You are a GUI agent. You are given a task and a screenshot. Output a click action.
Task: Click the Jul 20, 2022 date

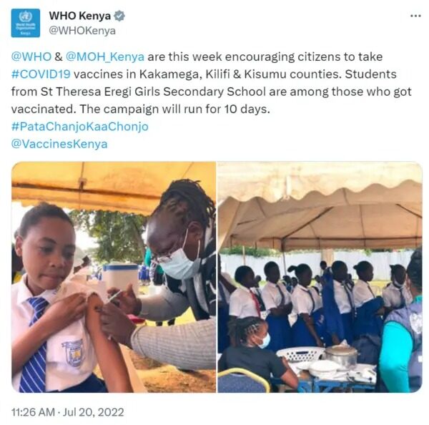pos(94,412)
